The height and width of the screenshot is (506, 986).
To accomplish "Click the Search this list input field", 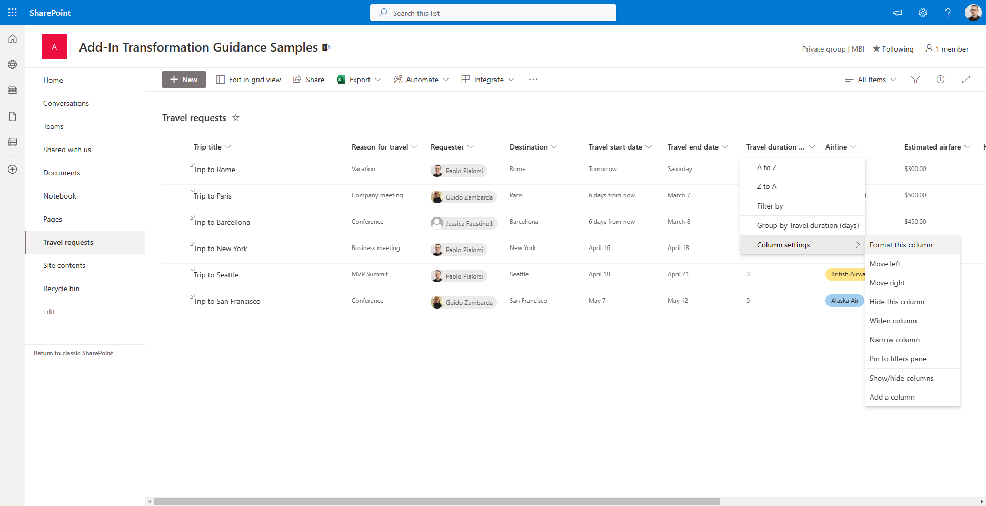I will [x=493, y=12].
